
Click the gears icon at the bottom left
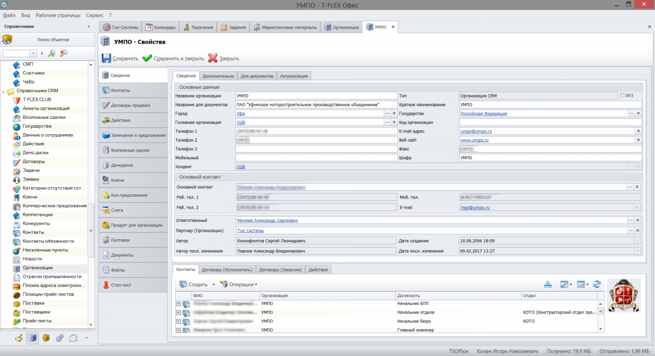point(59,338)
